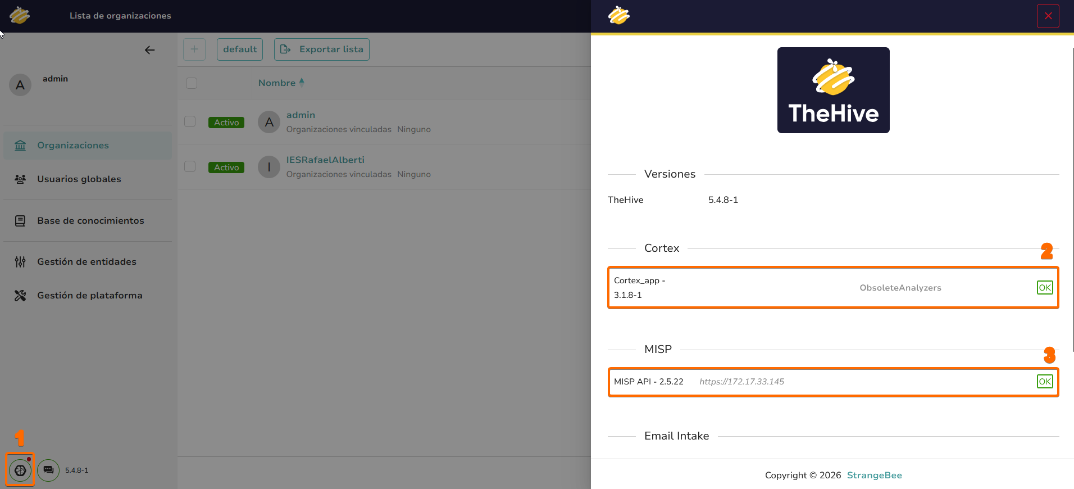Click version 5.4.8-1 in the sidebar footer

pyautogui.click(x=76, y=470)
